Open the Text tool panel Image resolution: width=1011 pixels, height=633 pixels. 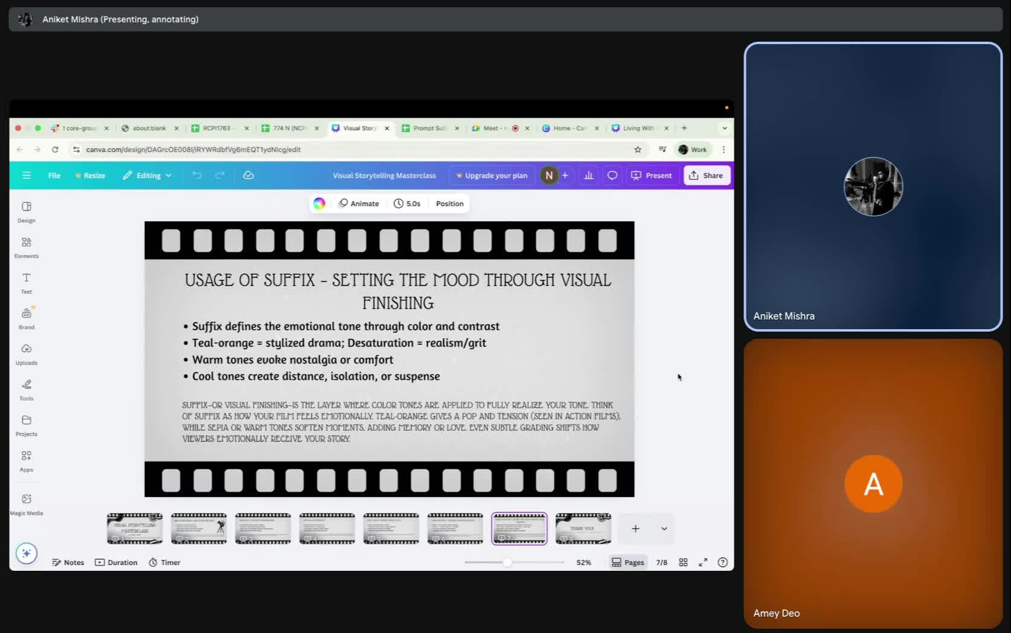(x=26, y=282)
